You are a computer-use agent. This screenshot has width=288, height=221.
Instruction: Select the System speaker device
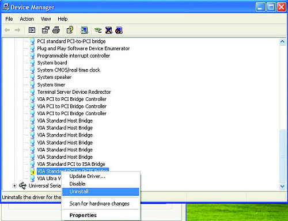54,77
